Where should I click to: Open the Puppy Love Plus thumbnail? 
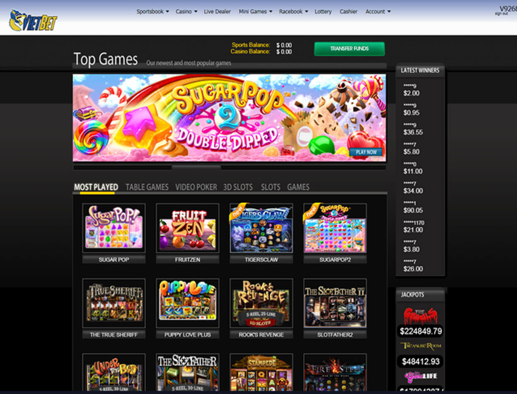[x=188, y=303]
